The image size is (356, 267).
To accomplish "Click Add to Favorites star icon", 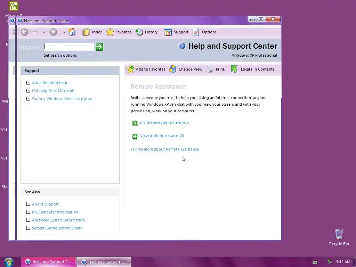I will pyautogui.click(x=130, y=69).
